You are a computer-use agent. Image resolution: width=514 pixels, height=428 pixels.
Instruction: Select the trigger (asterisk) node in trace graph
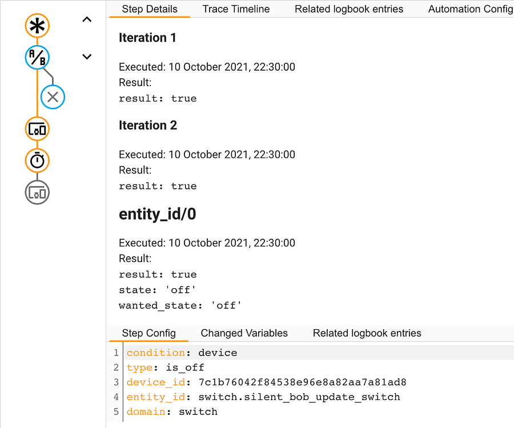point(37,26)
